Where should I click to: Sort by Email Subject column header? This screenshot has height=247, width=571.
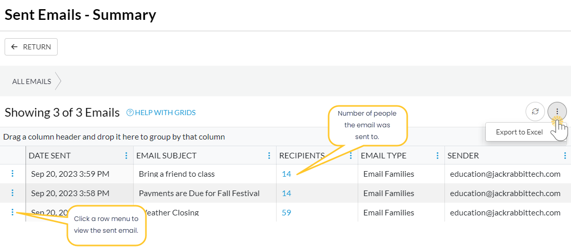click(x=166, y=156)
